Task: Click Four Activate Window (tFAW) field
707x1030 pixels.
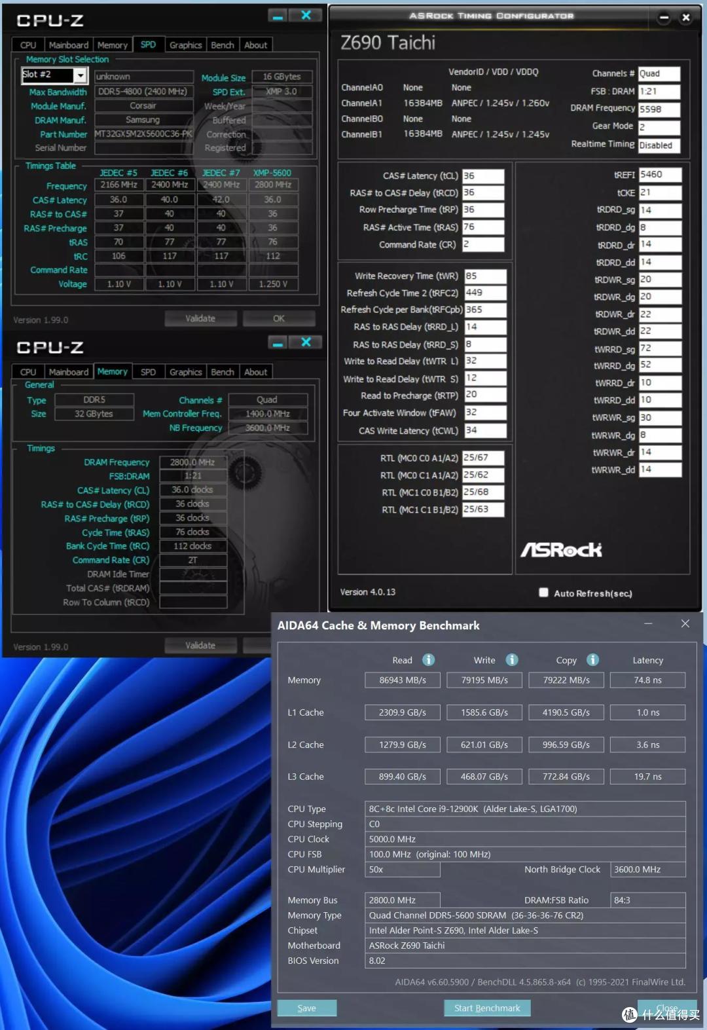Action: [485, 413]
